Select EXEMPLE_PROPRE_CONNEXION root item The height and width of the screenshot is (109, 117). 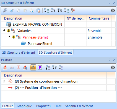37,24
